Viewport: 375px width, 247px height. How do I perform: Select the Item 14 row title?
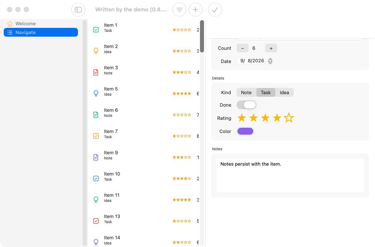(x=112, y=238)
